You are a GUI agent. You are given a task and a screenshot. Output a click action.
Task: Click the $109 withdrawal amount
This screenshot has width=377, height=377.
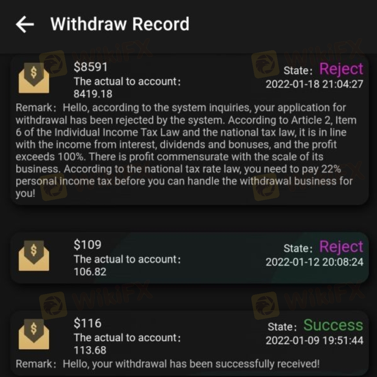88,245
